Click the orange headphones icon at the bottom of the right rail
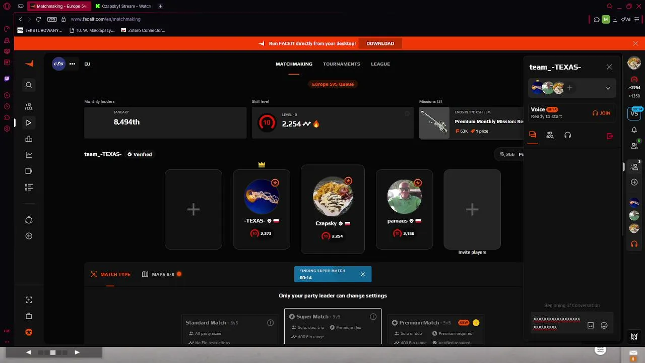 (x=634, y=244)
